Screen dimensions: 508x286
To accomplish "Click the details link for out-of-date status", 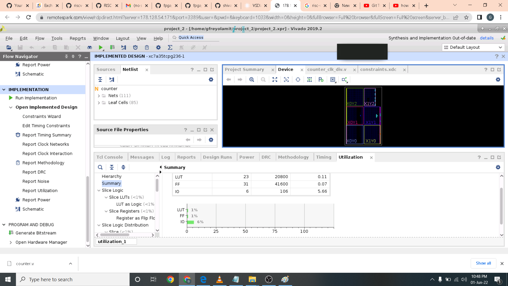I will click(x=487, y=38).
